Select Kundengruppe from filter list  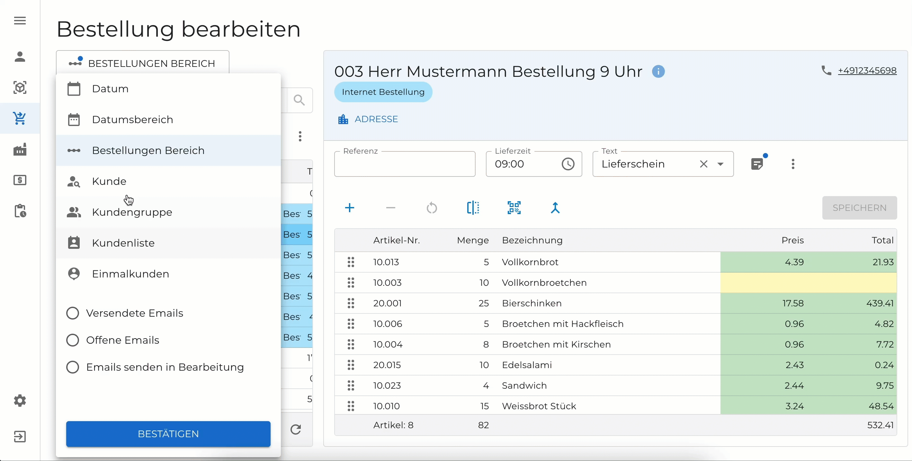point(132,212)
